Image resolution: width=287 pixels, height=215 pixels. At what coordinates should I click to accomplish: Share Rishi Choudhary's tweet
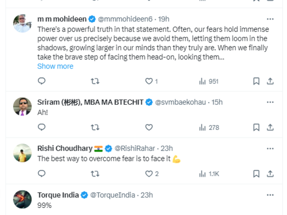click(270, 174)
